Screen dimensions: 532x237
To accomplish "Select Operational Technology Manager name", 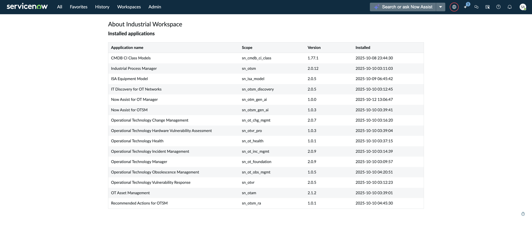I will [139, 162].
